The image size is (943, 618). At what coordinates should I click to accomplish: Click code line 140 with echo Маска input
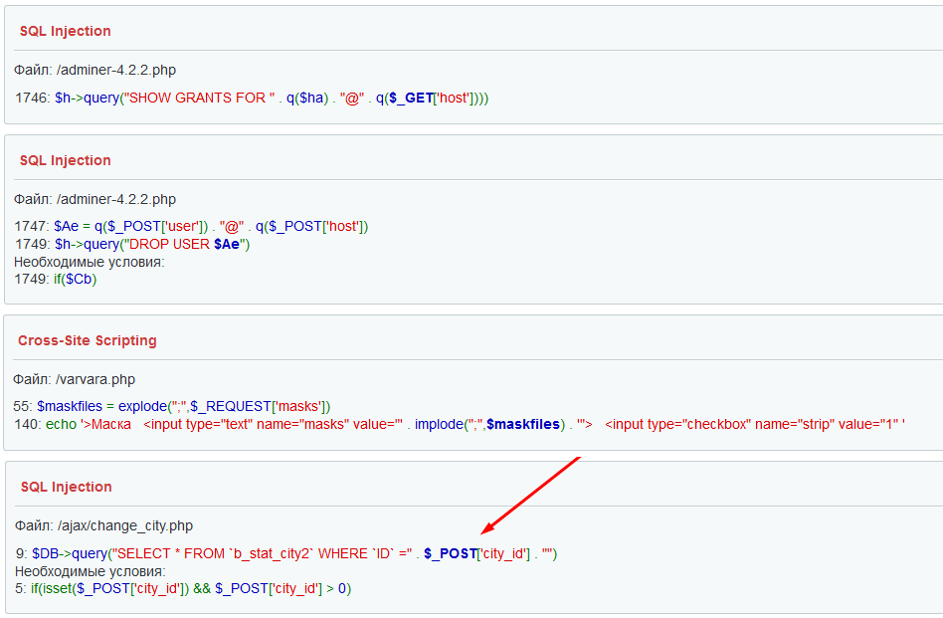tap(459, 424)
